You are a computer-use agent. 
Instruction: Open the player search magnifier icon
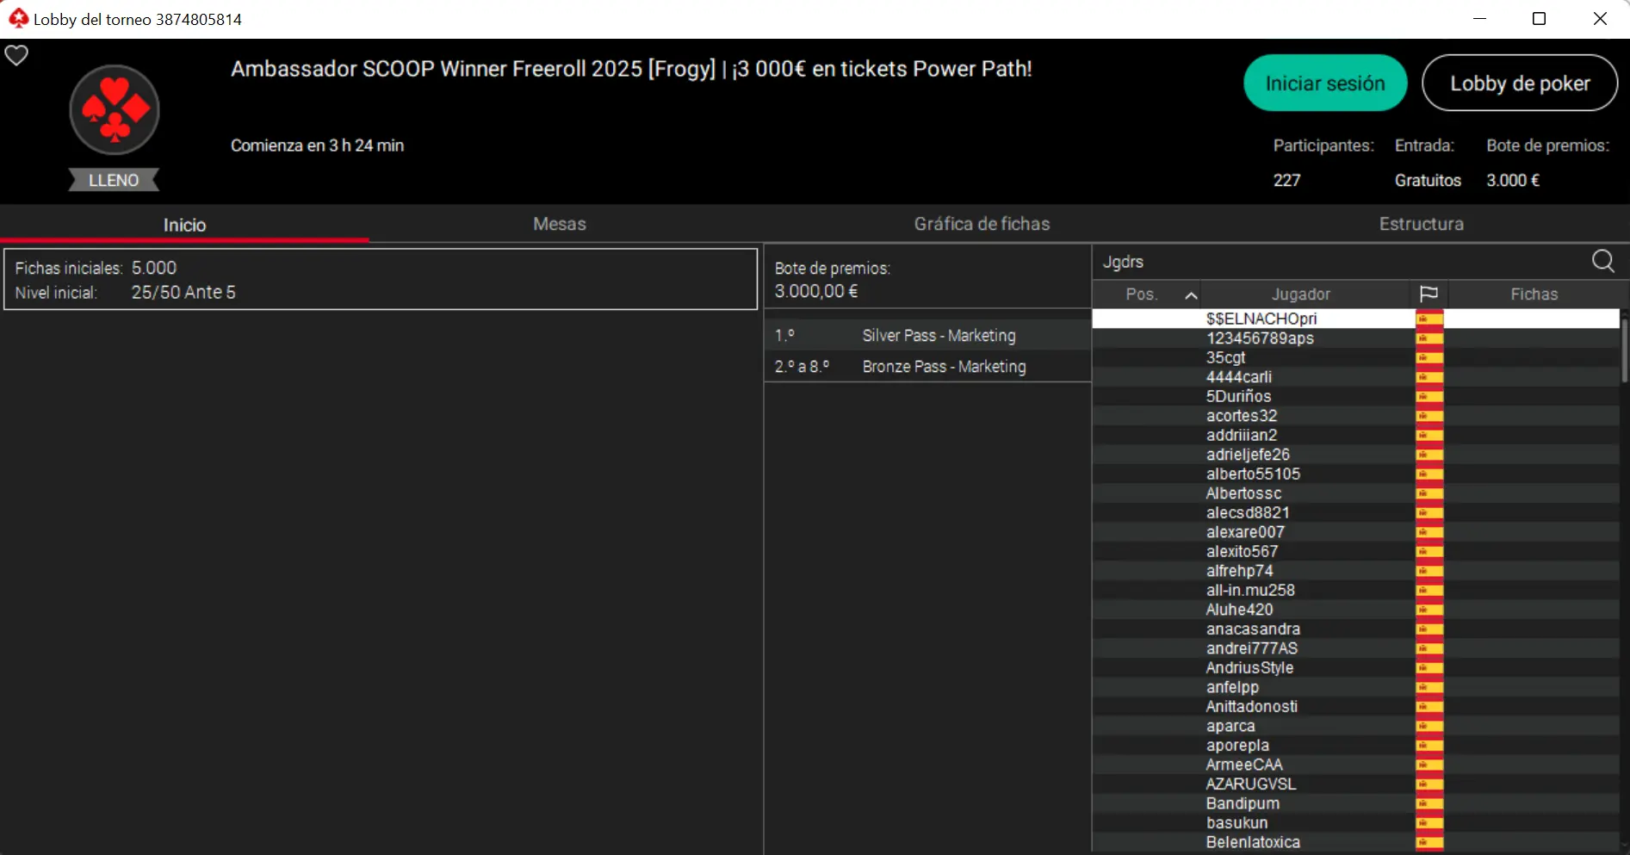coord(1602,261)
